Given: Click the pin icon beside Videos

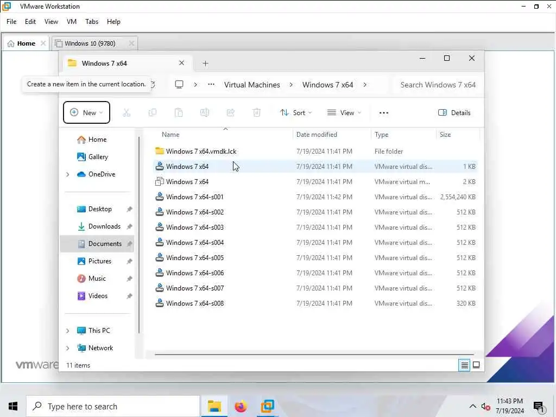Looking at the screenshot, I should pyautogui.click(x=129, y=296).
